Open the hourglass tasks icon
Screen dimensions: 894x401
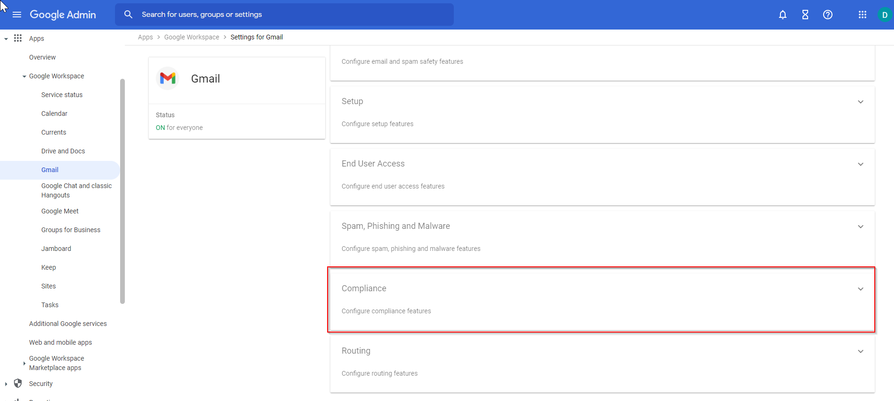805,15
